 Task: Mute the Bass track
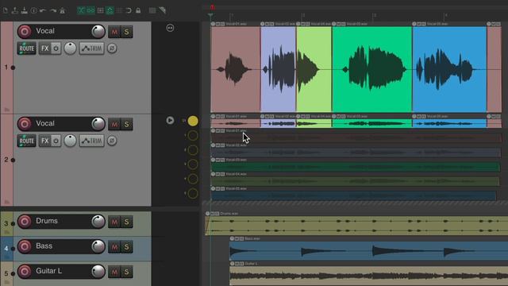(x=114, y=247)
